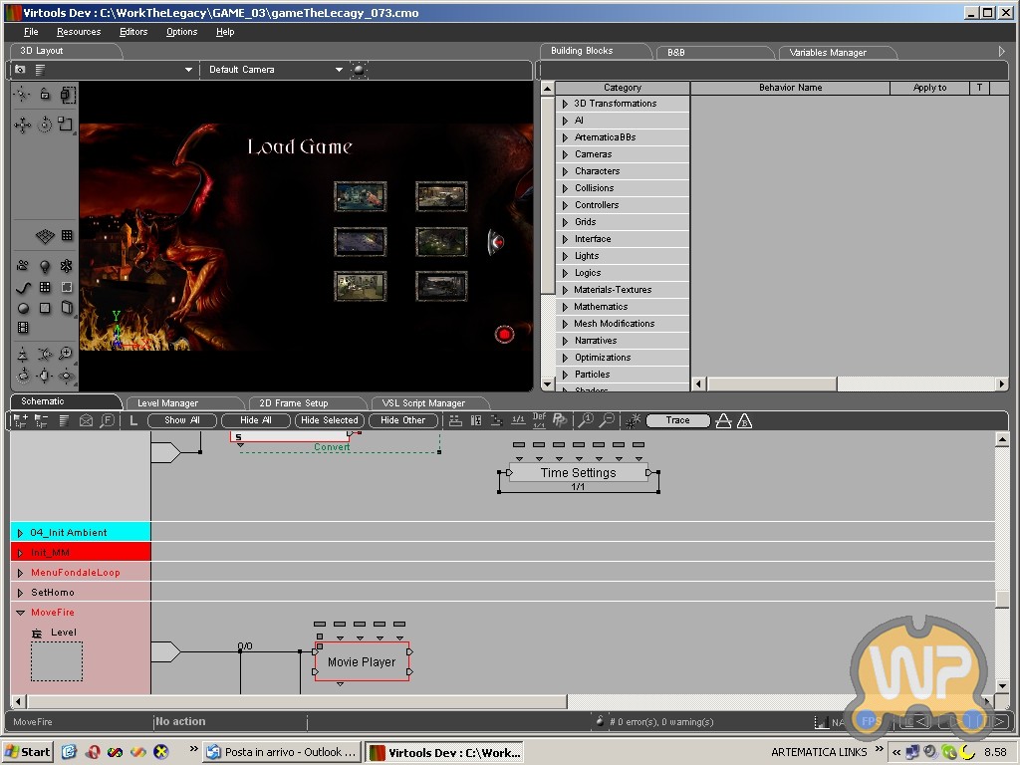Click the Hide Selected button
Image resolution: width=1020 pixels, height=765 pixels.
point(329,420)
